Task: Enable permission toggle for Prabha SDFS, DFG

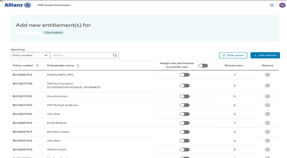Action: 185,75
